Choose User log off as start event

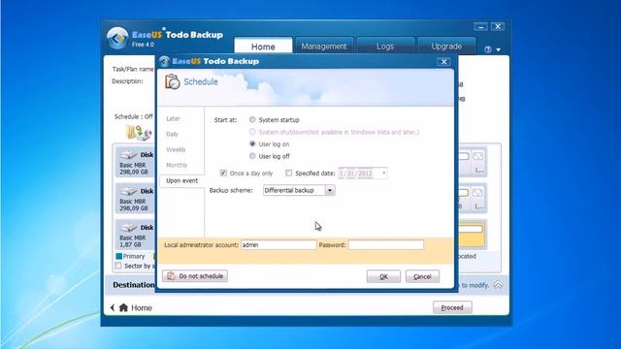pos(252,156)
